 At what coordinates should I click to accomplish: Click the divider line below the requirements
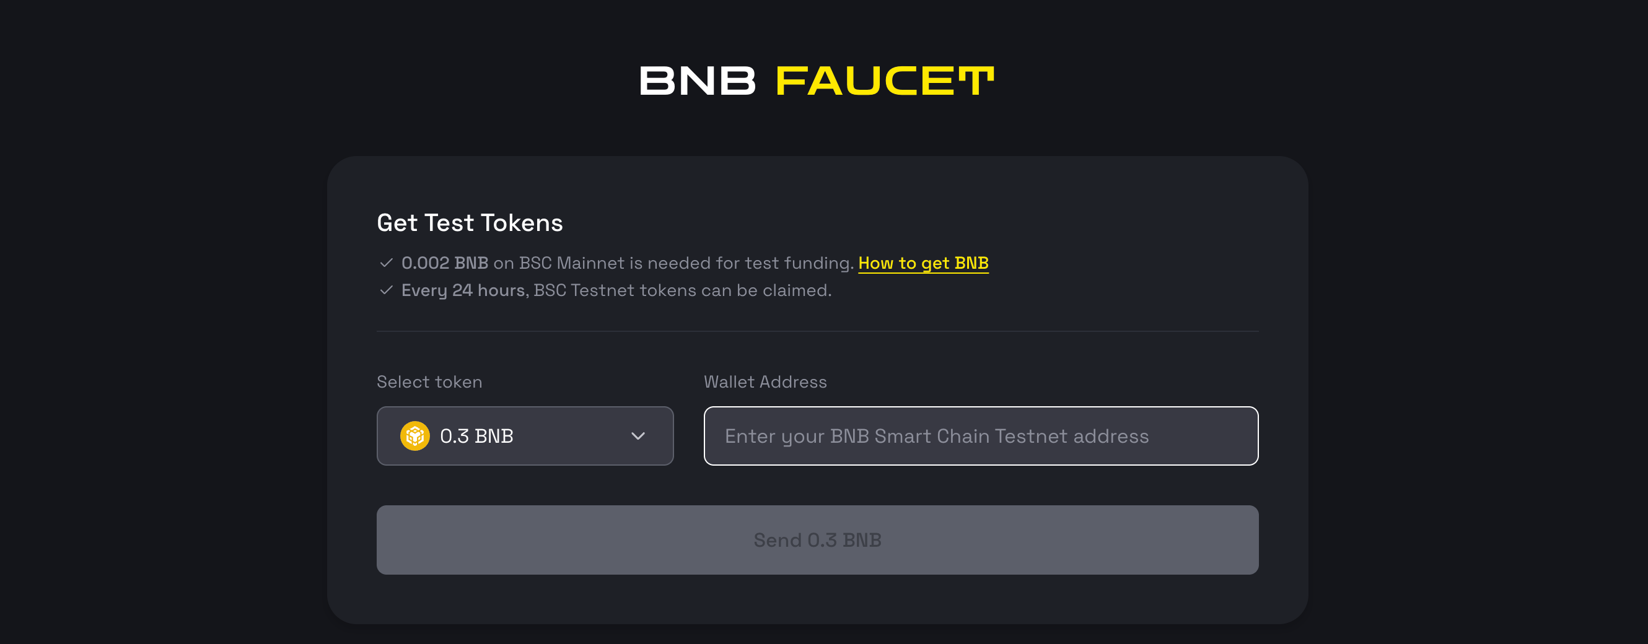817,331
